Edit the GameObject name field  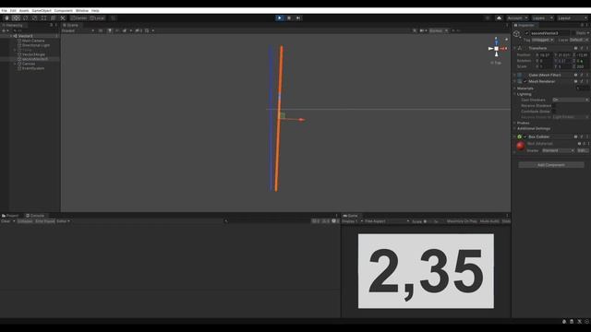550,33
